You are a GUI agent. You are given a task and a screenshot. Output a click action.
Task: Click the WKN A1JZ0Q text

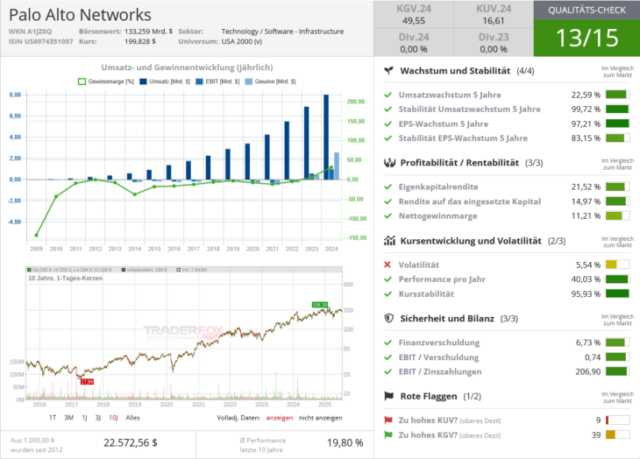30,32
